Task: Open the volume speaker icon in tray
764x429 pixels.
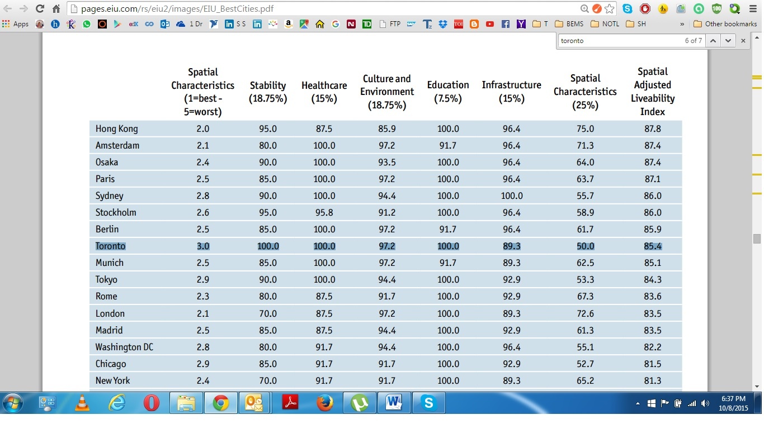Action: [x=705, y=403]
